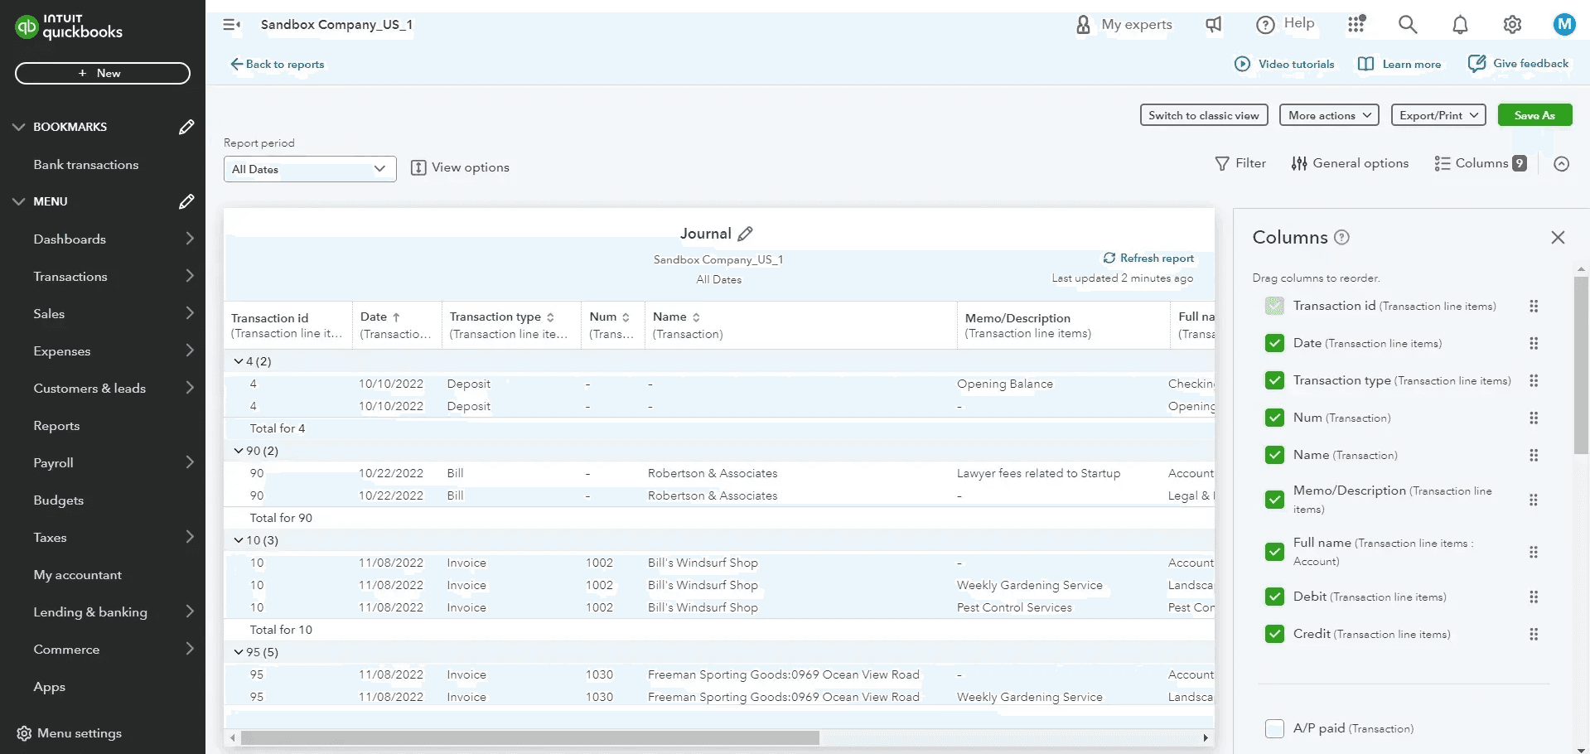This screenshot has height=754, width=1590.
Task: Open the settings gear icon
Action: tap(1512, 25)
